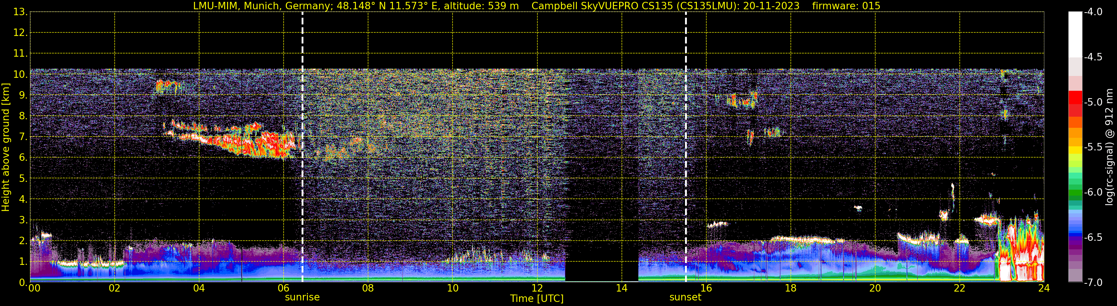Click the '7' height axis tick label
This screenshot has height=306, width=1117.
[x=23, y=137]
